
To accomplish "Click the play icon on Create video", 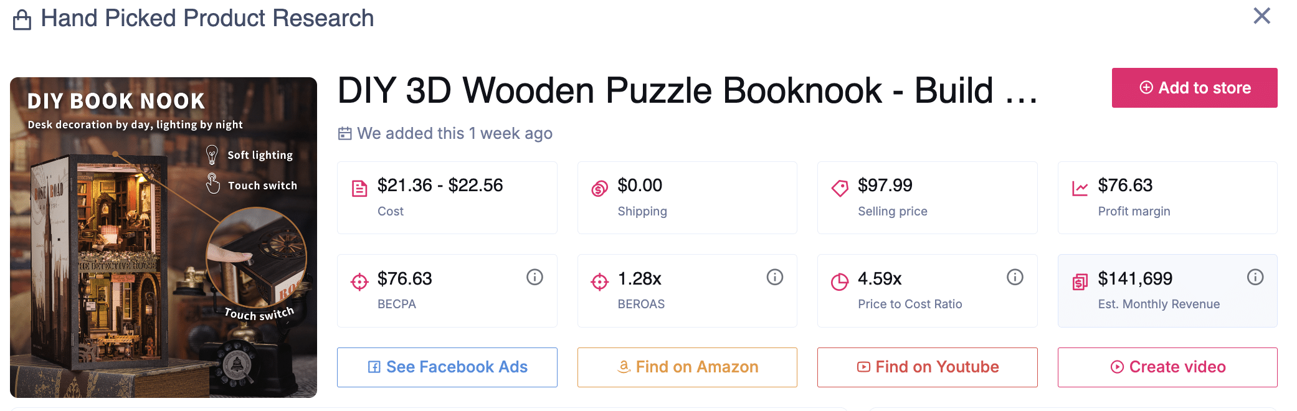I will coord(1116,367).
